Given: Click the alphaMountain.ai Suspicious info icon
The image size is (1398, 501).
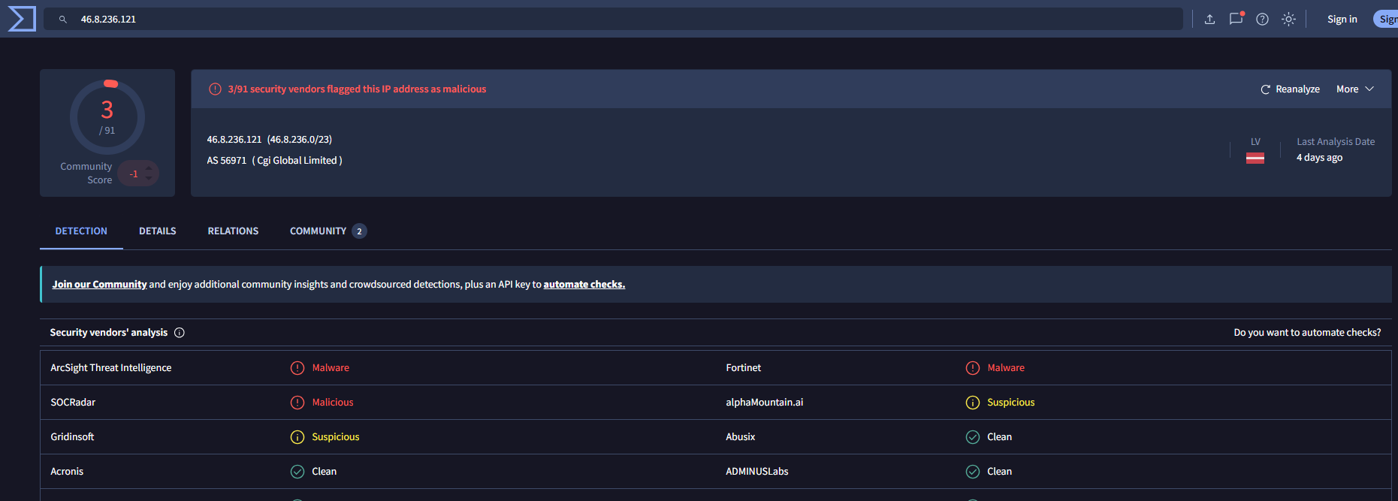Looking at the screenshot, I should point(973,403).
